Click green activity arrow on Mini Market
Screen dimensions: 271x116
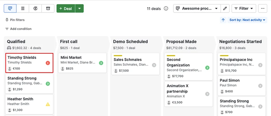101,63
